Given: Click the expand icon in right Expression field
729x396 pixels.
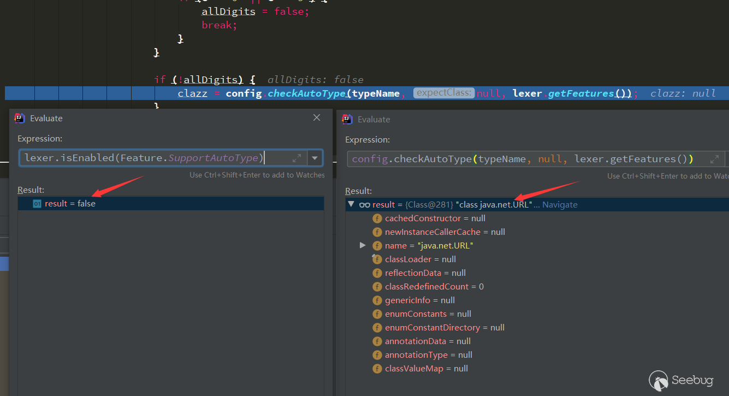Looking at the screenshot, I should pyautogui.click(x=714, y=159).
